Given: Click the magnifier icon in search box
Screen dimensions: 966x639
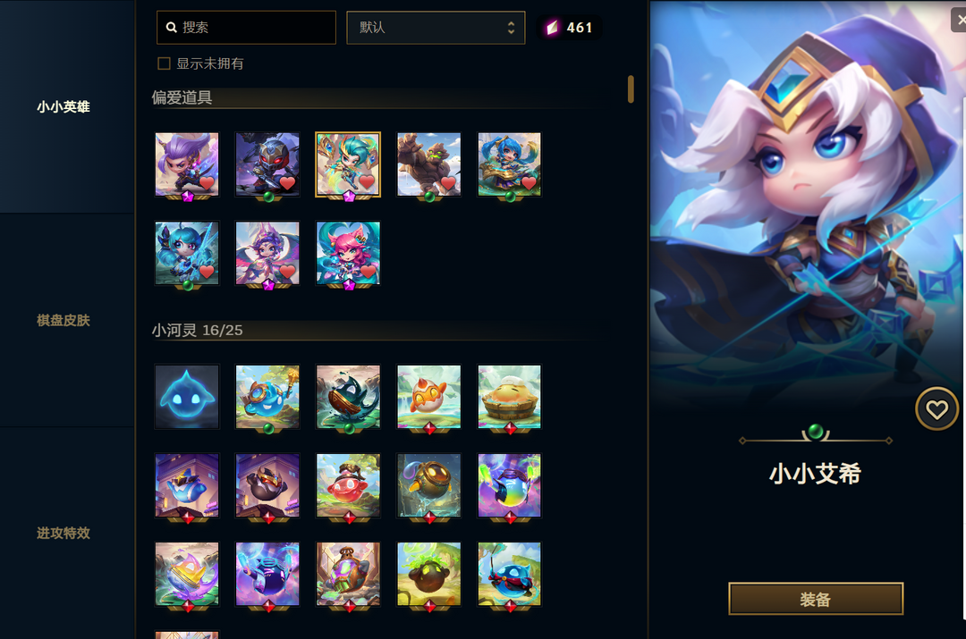Looking at the screenshot, I should (x=171, y=28).
